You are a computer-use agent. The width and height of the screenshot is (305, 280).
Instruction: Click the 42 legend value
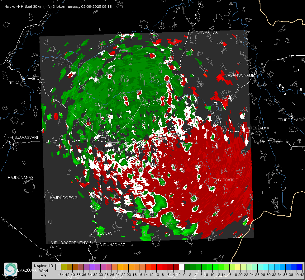302,275
